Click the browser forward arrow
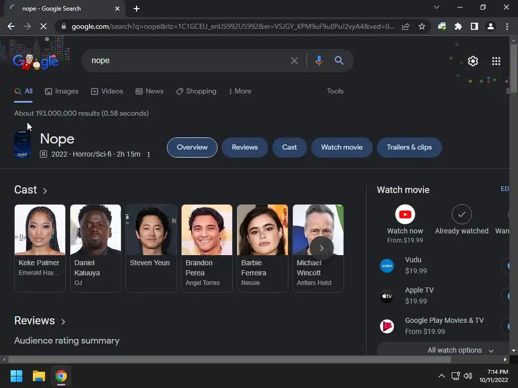The image size is (518, 388). coord(27,26)
